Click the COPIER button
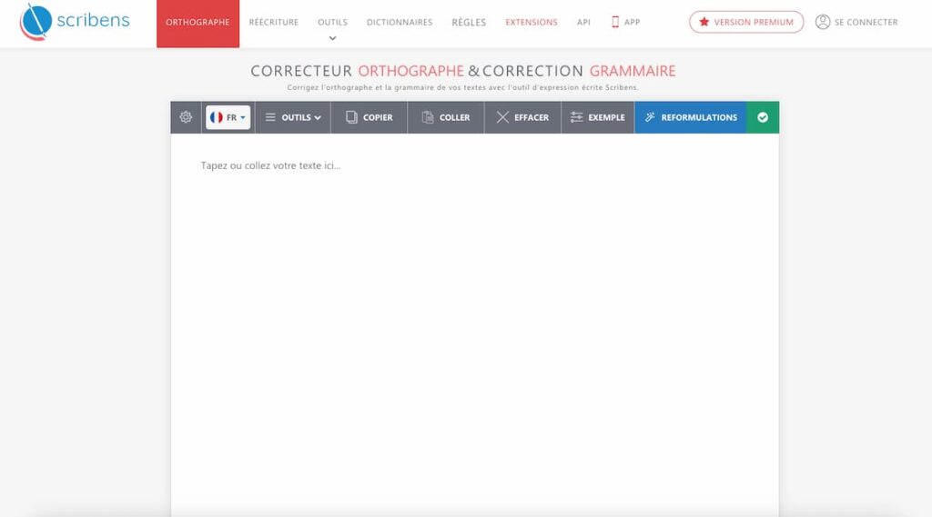The height and width of the screenshot is (517, 932). [x=370, y=117]
